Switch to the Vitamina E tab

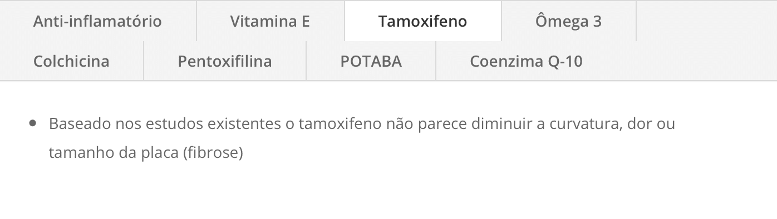(x=270, y=21)
